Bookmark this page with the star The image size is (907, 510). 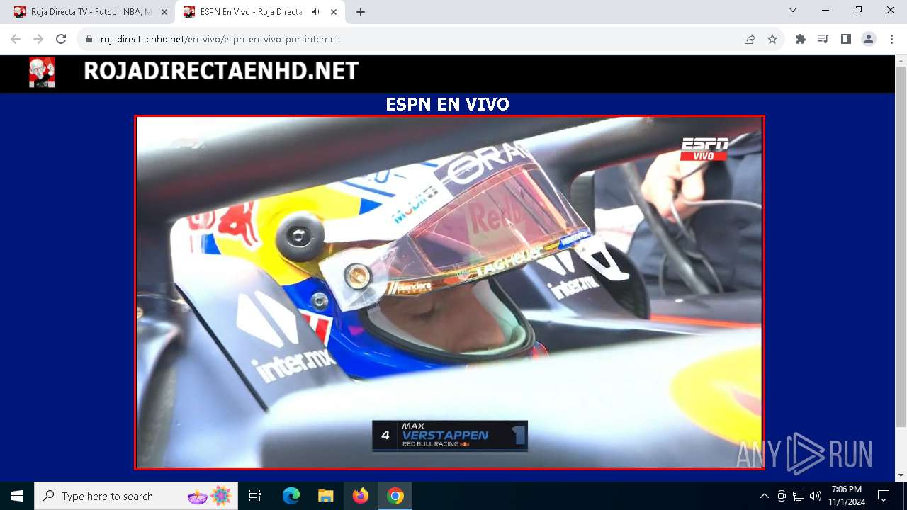(772, 40)
